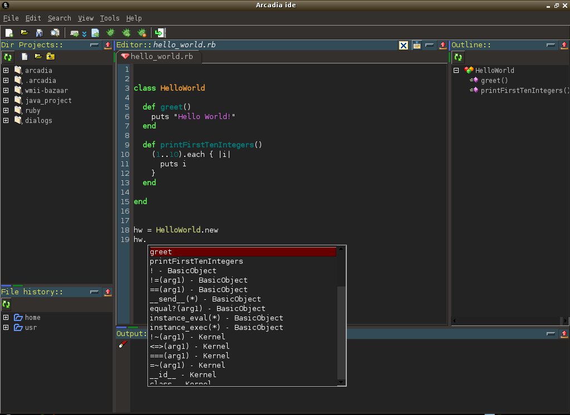Click the new file icon in main toolbar

pos(9,33)
